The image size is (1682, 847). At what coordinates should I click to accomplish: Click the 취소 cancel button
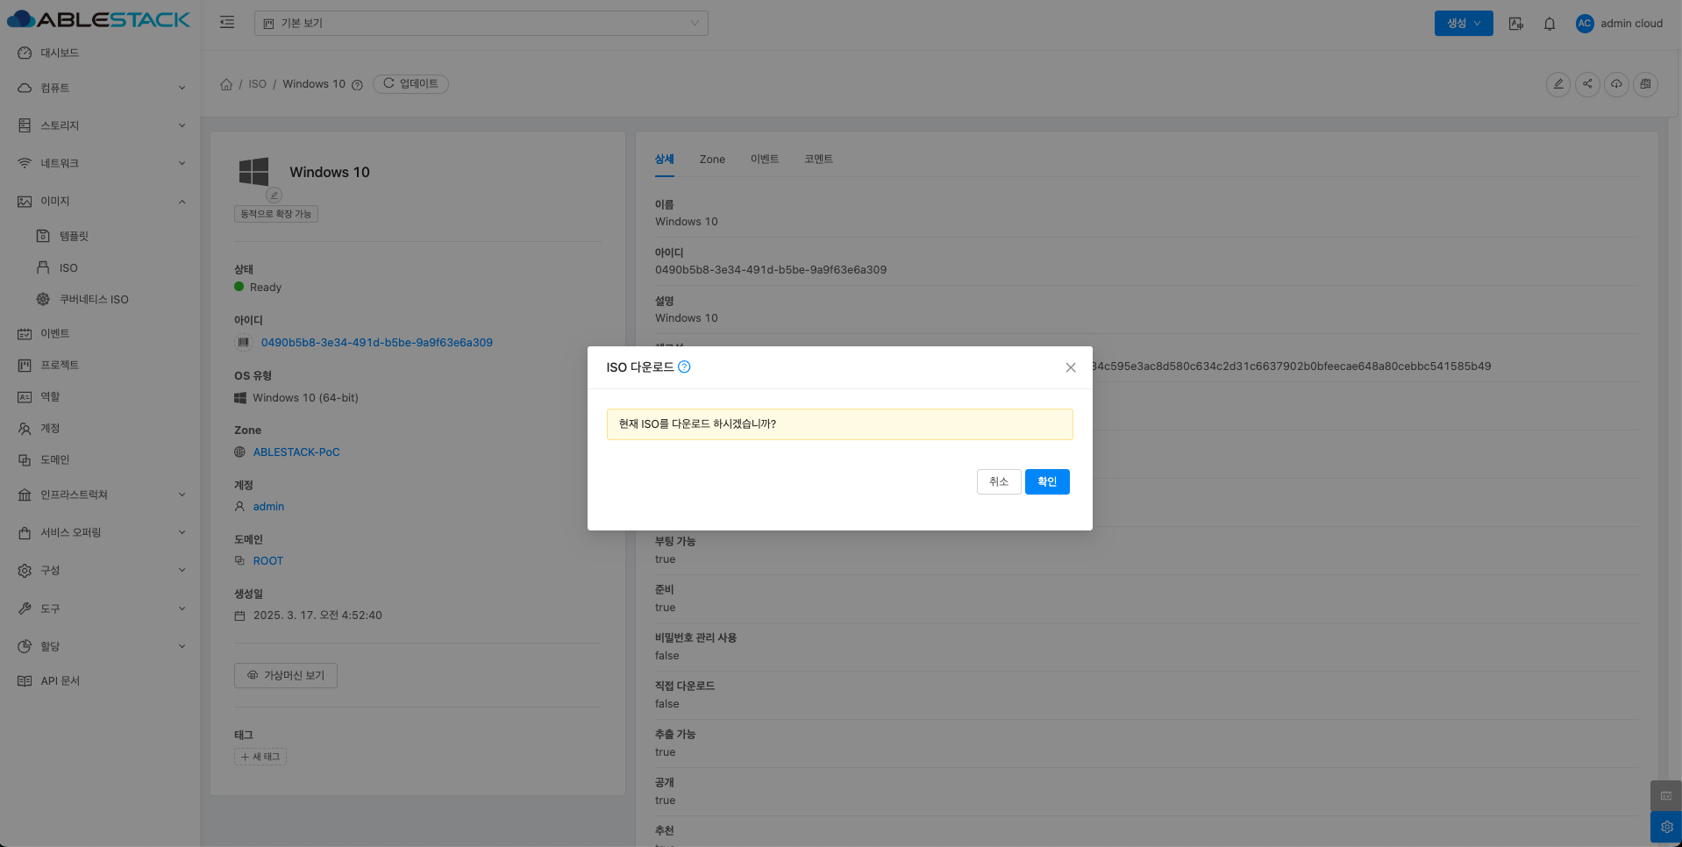pyautogui.click(x=998, y=481)
